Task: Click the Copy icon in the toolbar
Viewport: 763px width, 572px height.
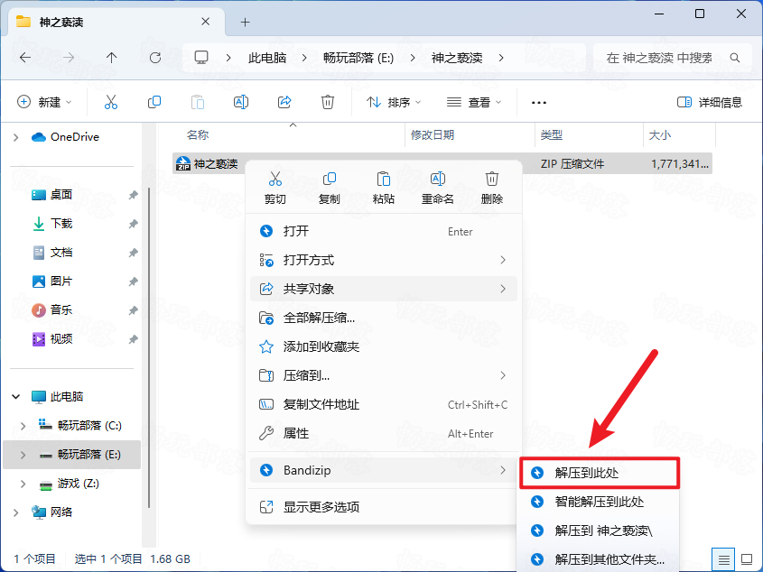Action: coord(154,102)
